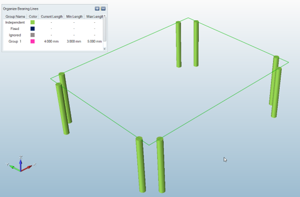
Task: Click the table scrollbar down arrow
Action: [x=105, y=49]
